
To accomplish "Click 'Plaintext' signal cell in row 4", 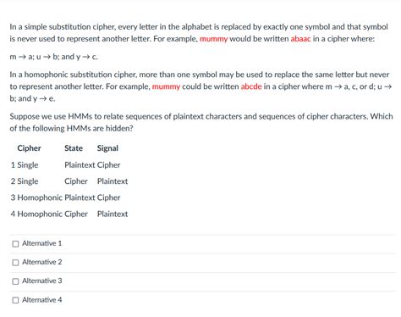I will [113, 214].
